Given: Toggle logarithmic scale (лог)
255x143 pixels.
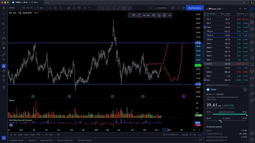Looking at the screenshot, I should (x=195, y=135).
